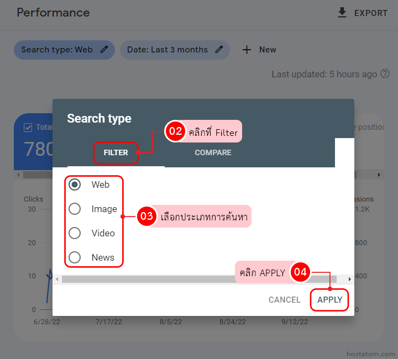Click the left arrow of dialog scrollbar
This screenshot has height=359, width=398.
57,279
